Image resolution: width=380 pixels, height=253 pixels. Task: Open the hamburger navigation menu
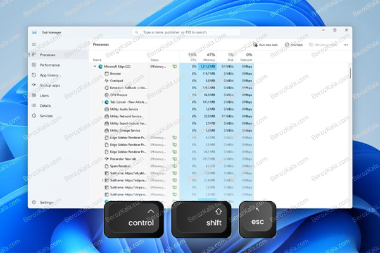(x=34, y=44)
